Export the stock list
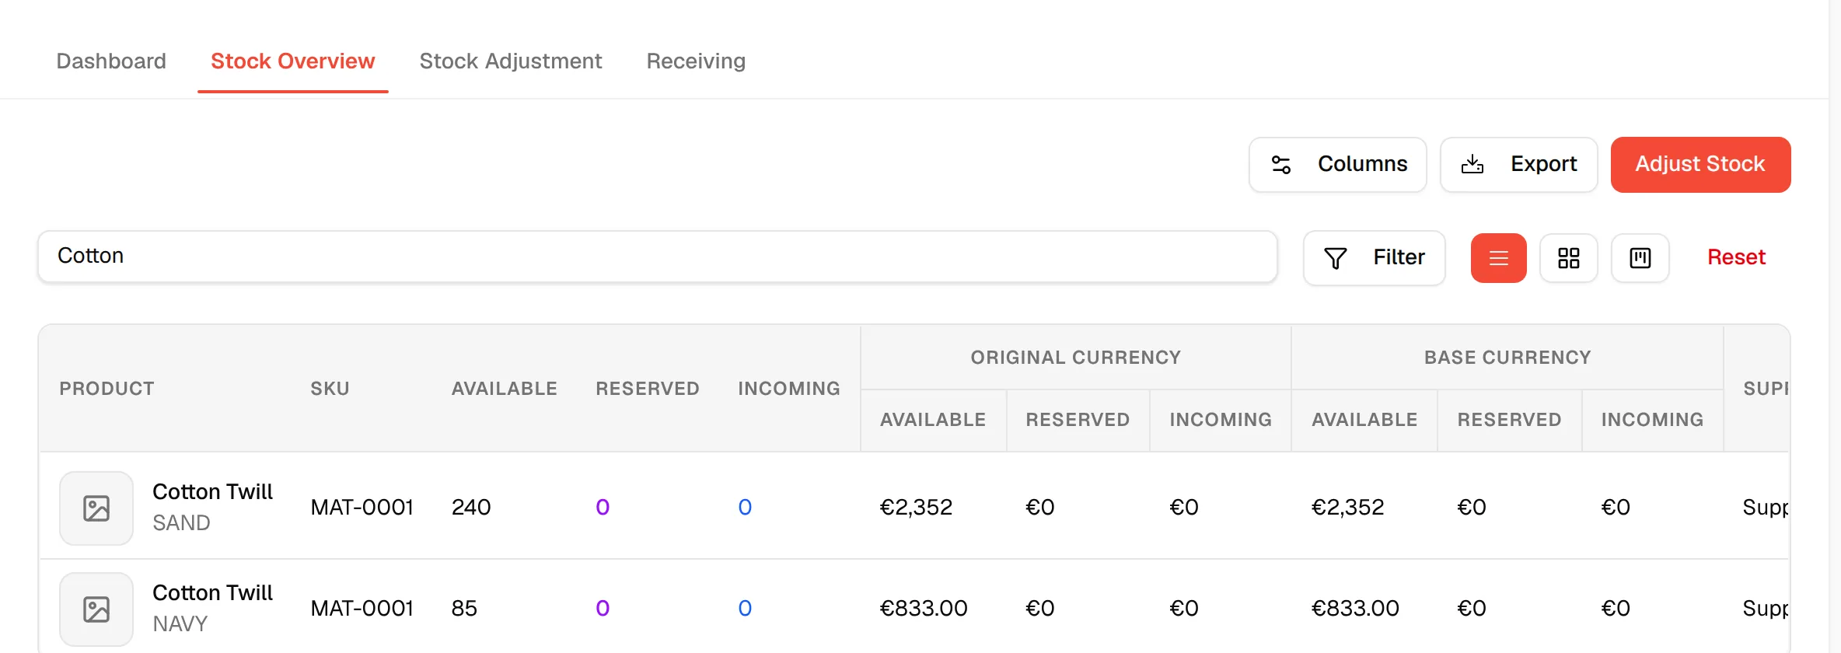Image resolution: width=1841 pixels, height=653 pixels. point(1518,165)
